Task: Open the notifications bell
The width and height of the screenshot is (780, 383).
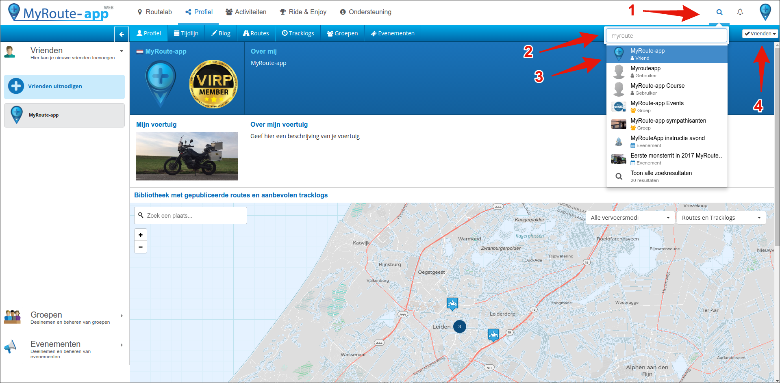Action: click(x=740, y=12)
